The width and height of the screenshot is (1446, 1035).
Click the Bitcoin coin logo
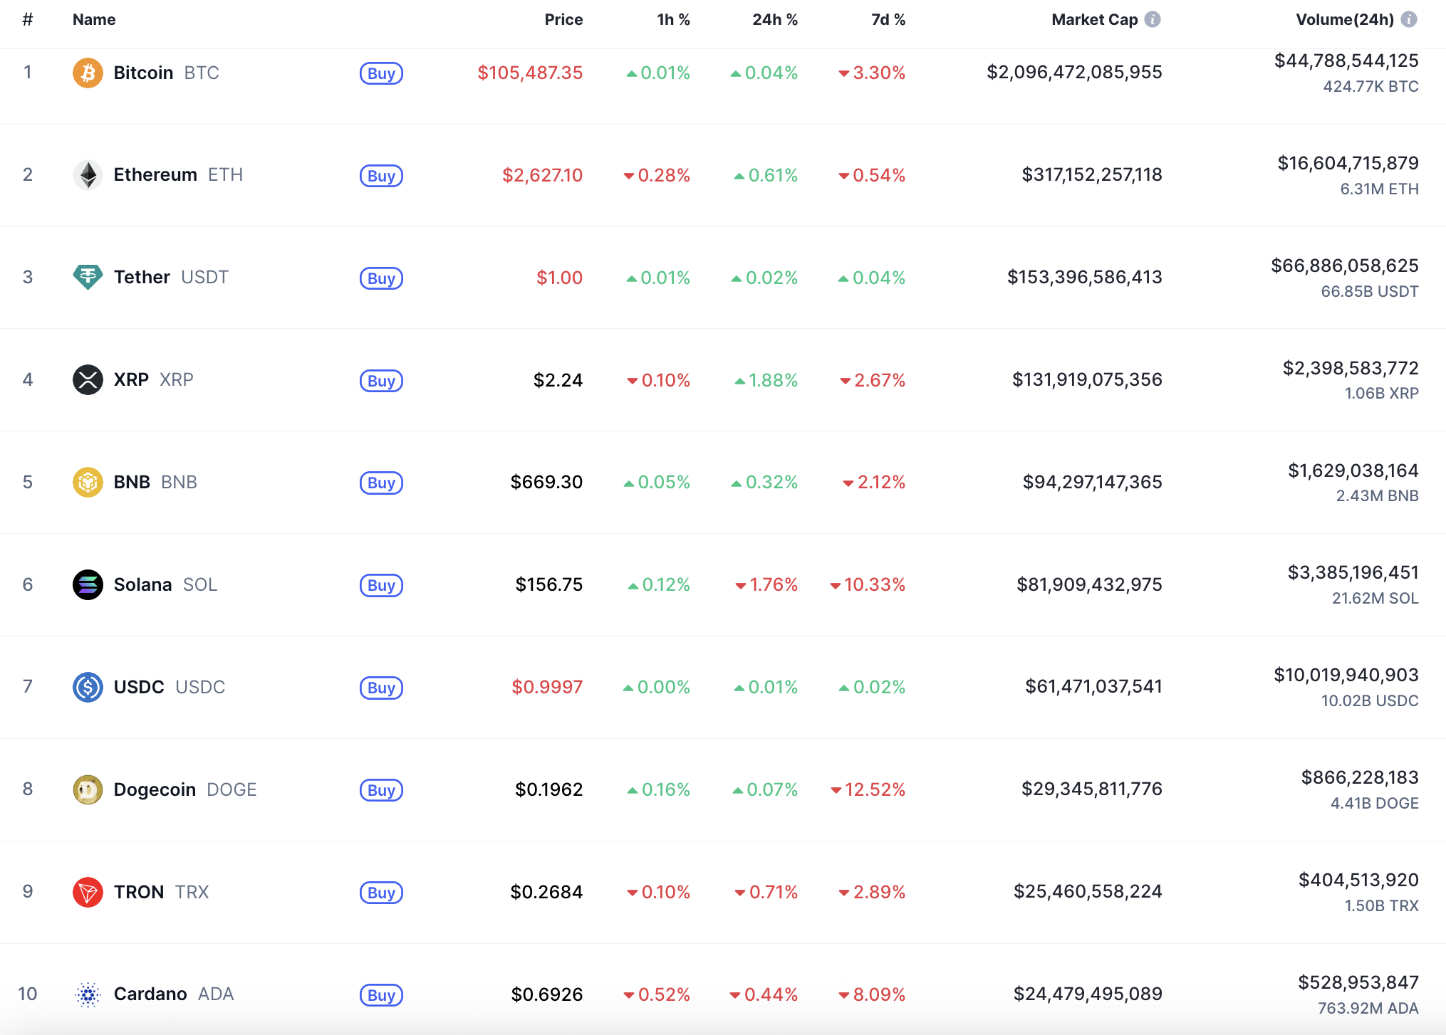(88, 73)
